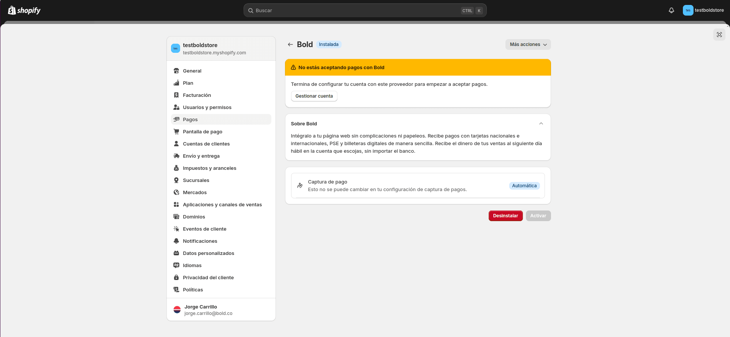Open Eventos de cliente settings

coord(221,229)
